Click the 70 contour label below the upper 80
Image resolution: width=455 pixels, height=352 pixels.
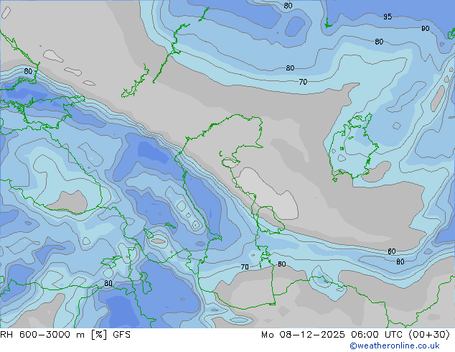point(303,82)
